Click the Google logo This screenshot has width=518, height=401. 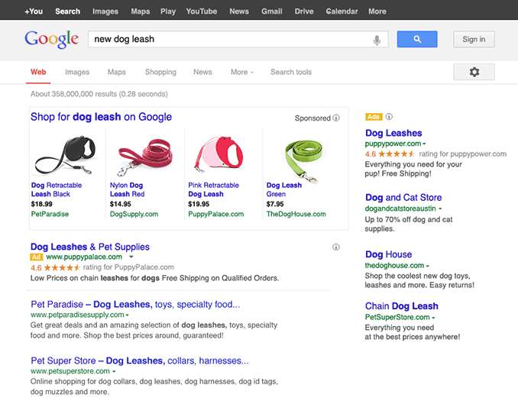point(51,39)
